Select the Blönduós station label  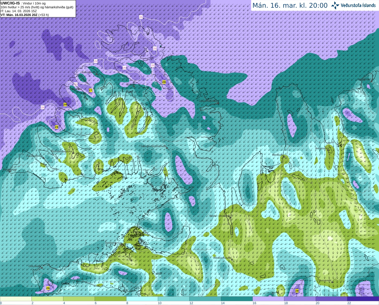tap(278, 155)
